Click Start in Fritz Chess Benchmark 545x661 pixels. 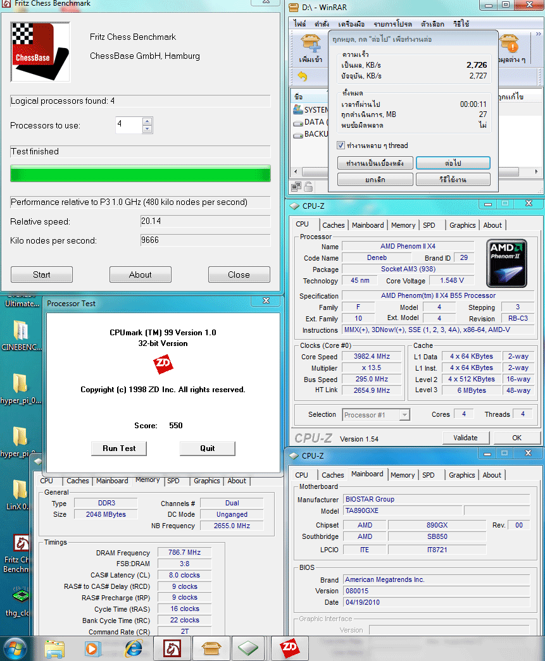(42, 275)
